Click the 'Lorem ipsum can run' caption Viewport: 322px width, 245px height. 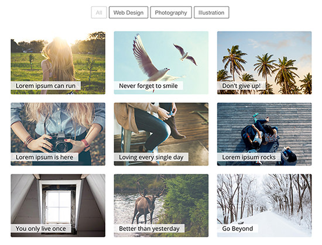tap(46, 86)
